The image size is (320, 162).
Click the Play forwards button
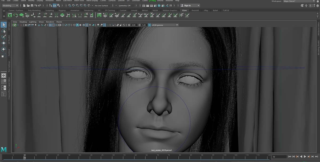pos(305,157)
